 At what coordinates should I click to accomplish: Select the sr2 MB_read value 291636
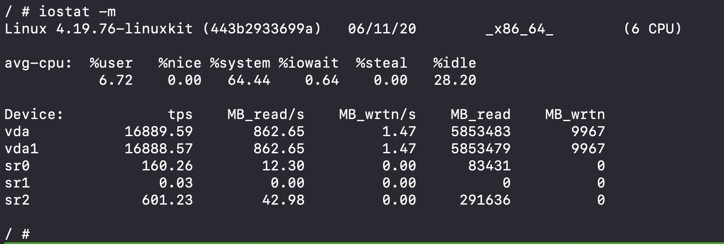(485, 200)
